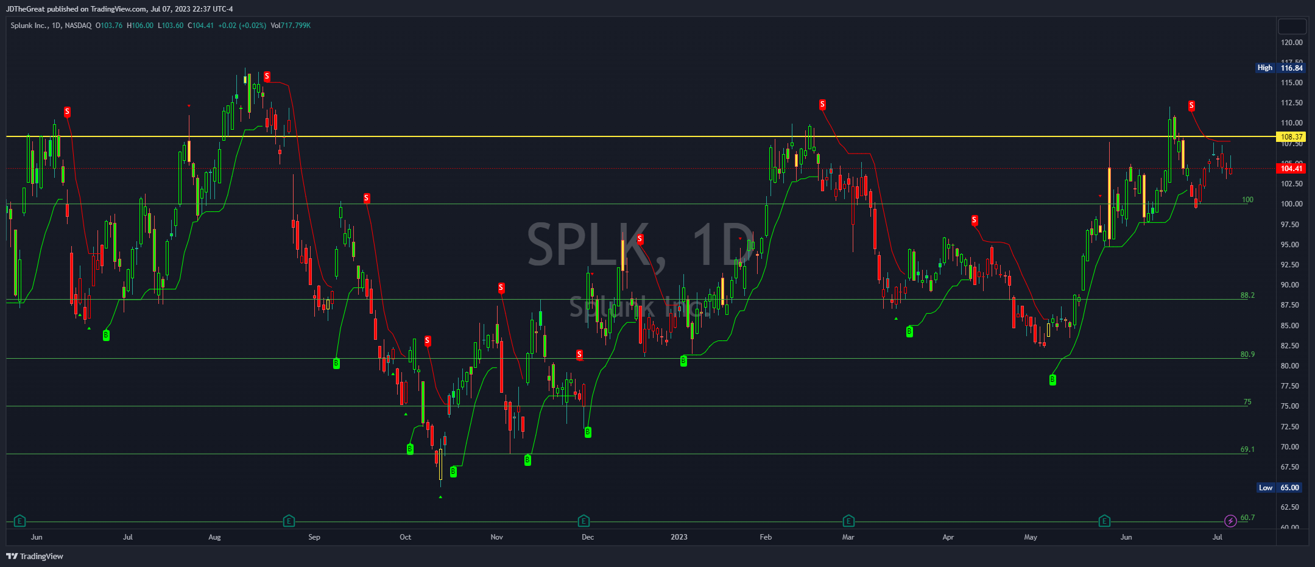The width and height of the screenshot is (1315, 567).
Task: Click the earnings E marker before June 2022
Action: [19, 521]
